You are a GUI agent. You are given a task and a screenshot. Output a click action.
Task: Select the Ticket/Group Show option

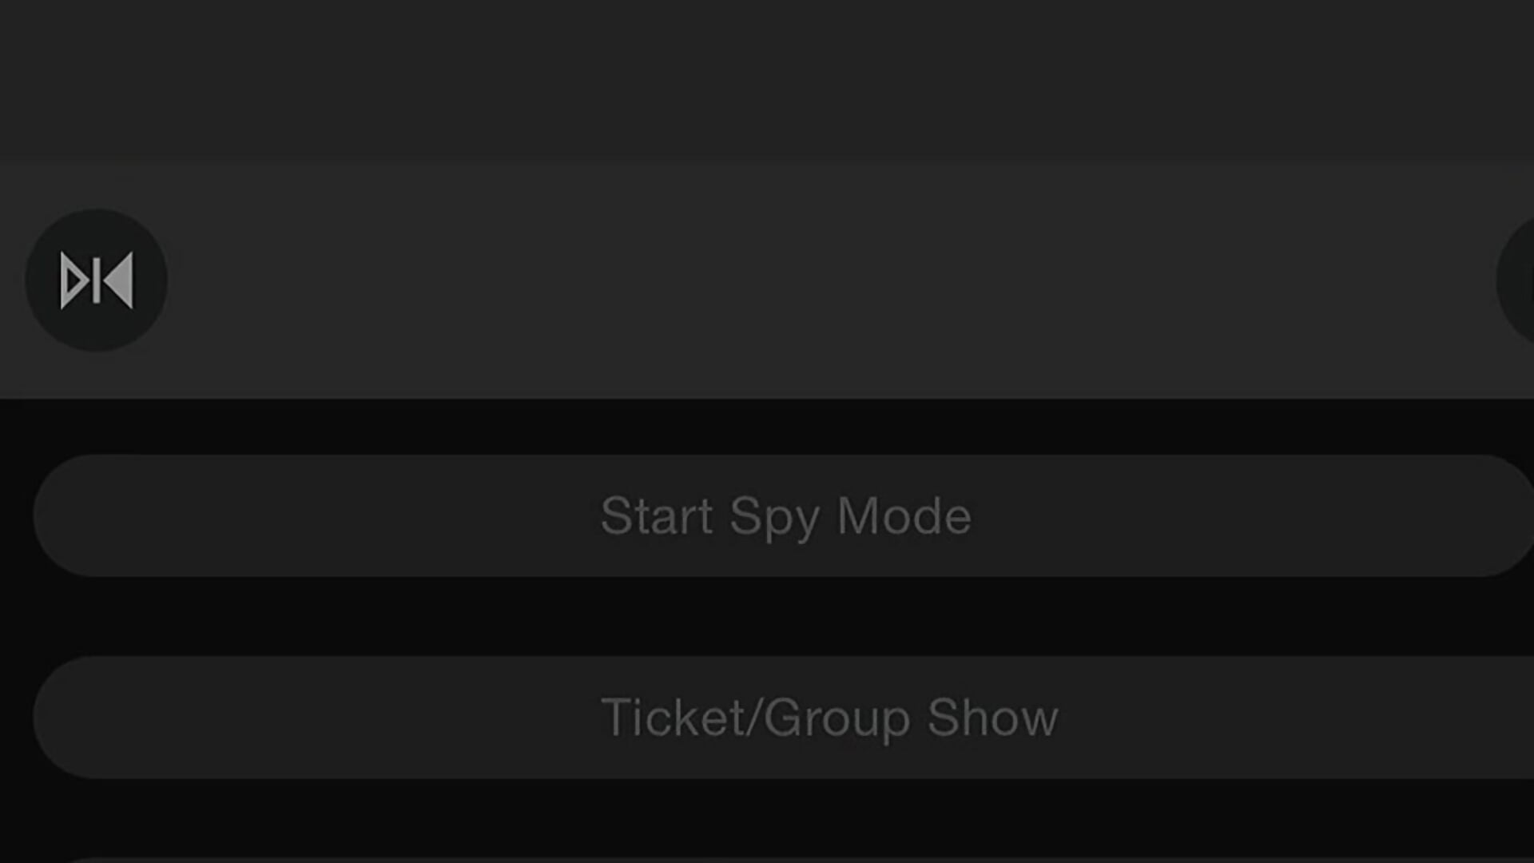tap(783, 718)
